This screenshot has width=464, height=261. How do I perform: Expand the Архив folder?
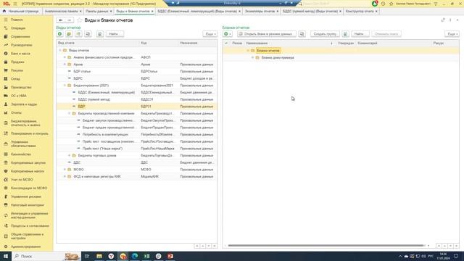point(65,65)
